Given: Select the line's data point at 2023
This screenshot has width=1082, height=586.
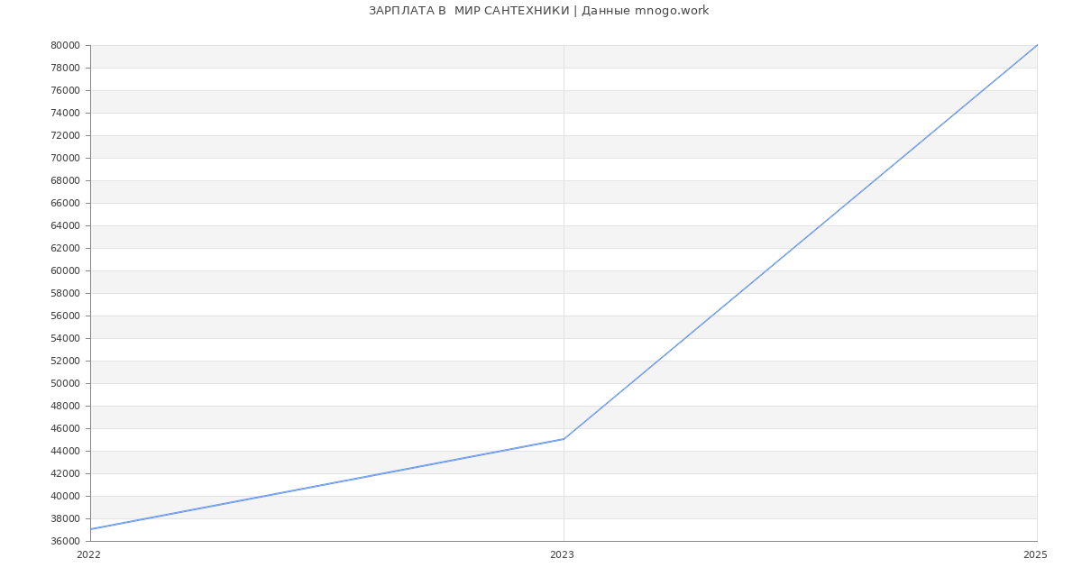Looking at the screenshot, I should (x=564, y=439).
